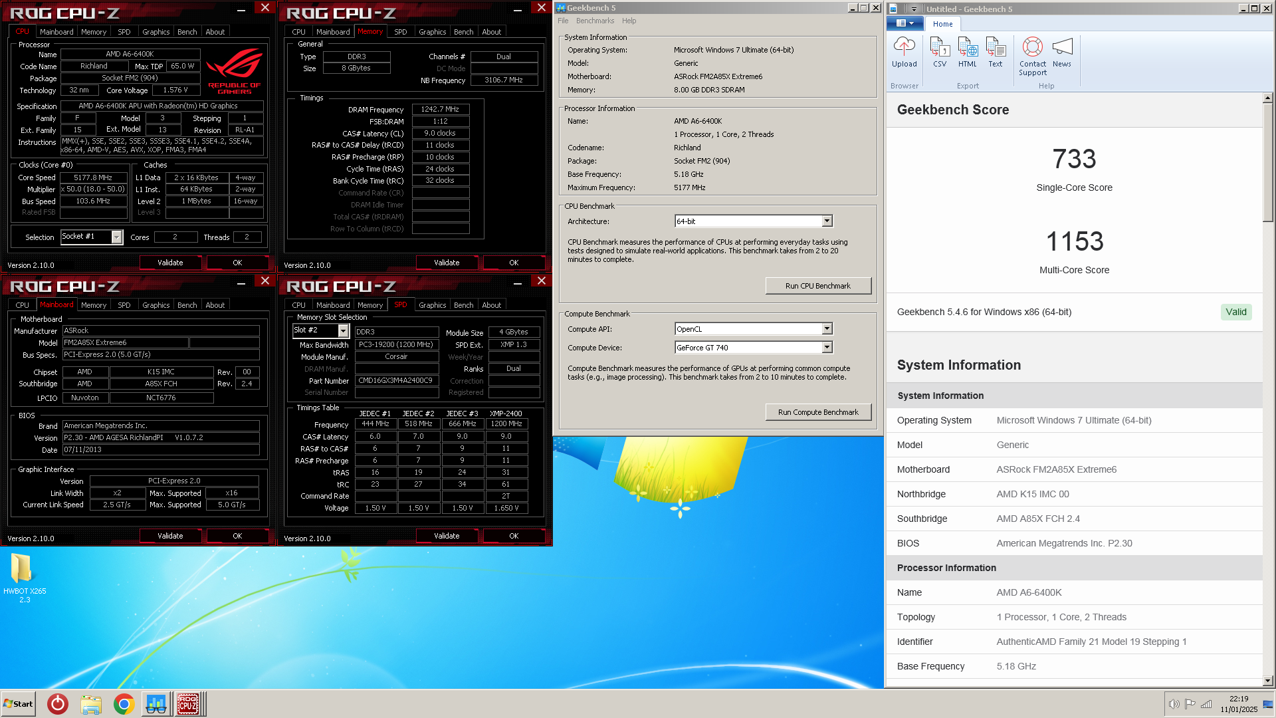The image size is (1276, 718).
Task: Switch to Bench tab in Memory window
Action: (x=463, y=32)
